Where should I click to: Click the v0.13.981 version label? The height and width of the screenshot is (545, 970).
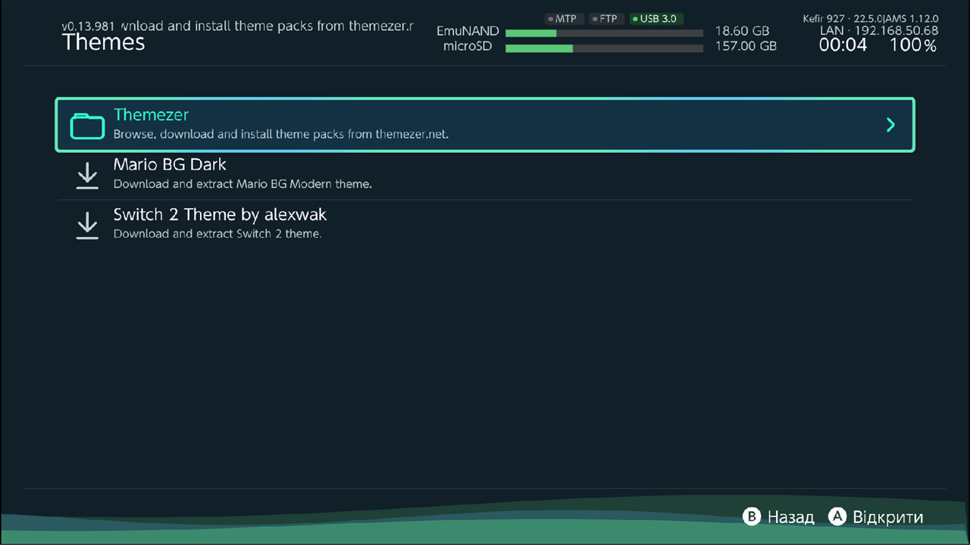tap(89, 26)
